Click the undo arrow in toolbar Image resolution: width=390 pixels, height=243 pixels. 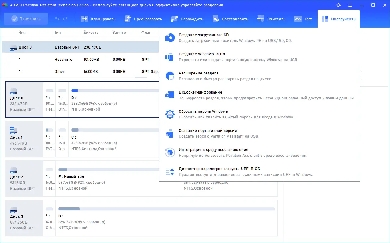pyautogui.click(x=57, y=19)
